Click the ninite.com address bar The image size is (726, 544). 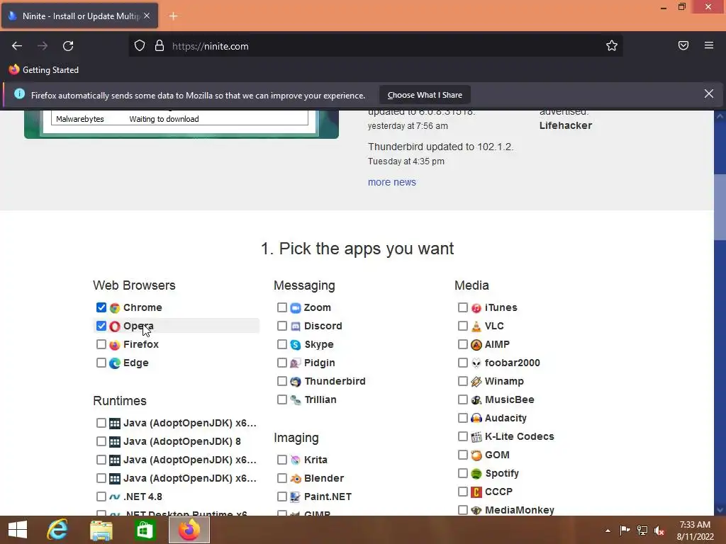375,46
